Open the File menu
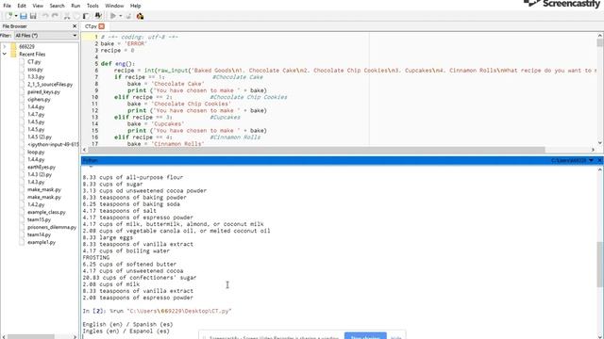Image resolution: width=604 pixels, height=339 pixels. [7, 6]
